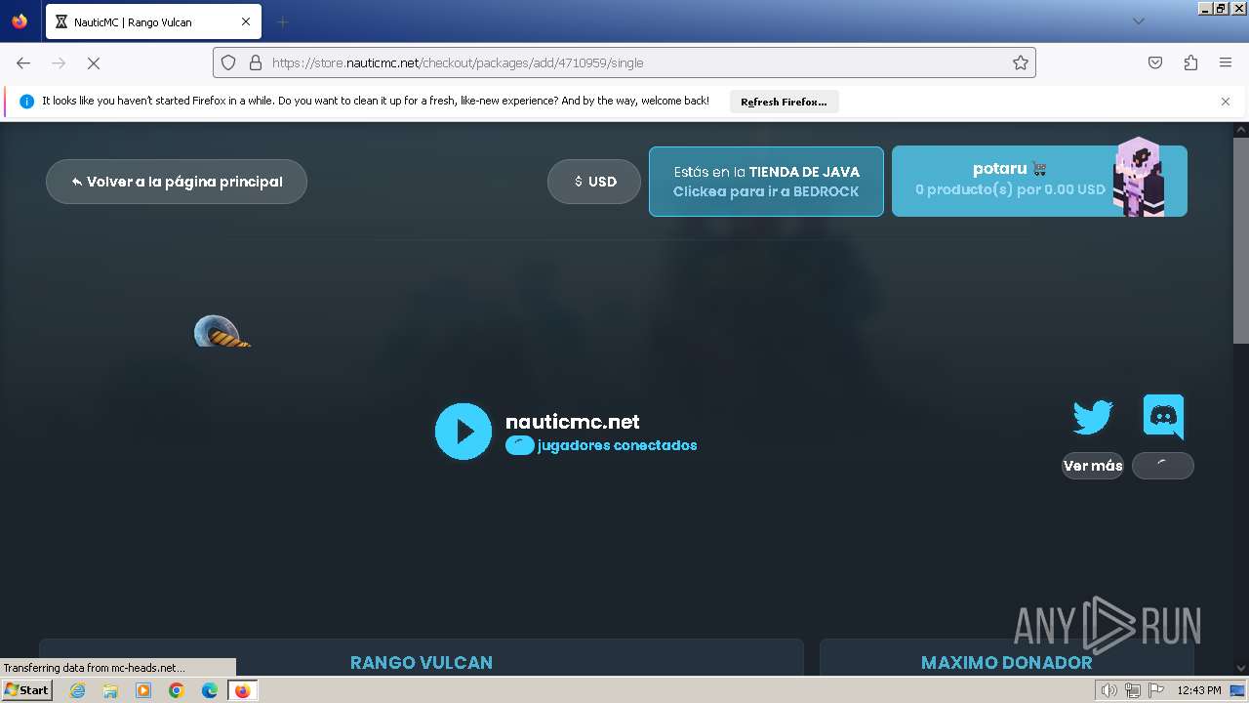Launch Internet Explorer from taskbar
1249x703 pixels.
77,690
